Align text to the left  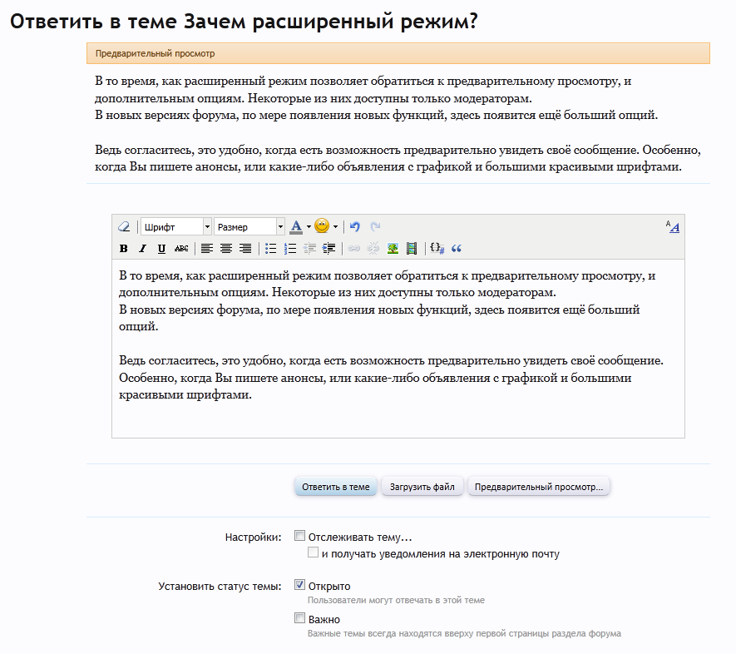207,248
